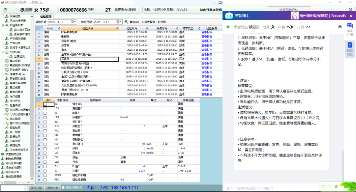
Task: Enable the 简约网格布局 checkbox
Action: (64, 188)
